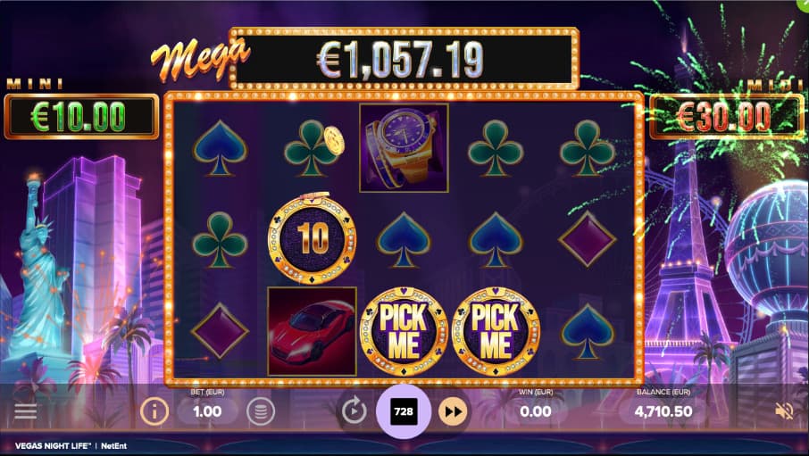Image resolution: width=809 pixels, height=456 pixels.
Task: Click the balance 4,710.50 display
Action: [663, 411]
